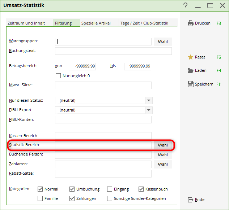Viewport: 229px width, 210px height.
Task: Open help via question mark icon
Action: tap(186, 5)
